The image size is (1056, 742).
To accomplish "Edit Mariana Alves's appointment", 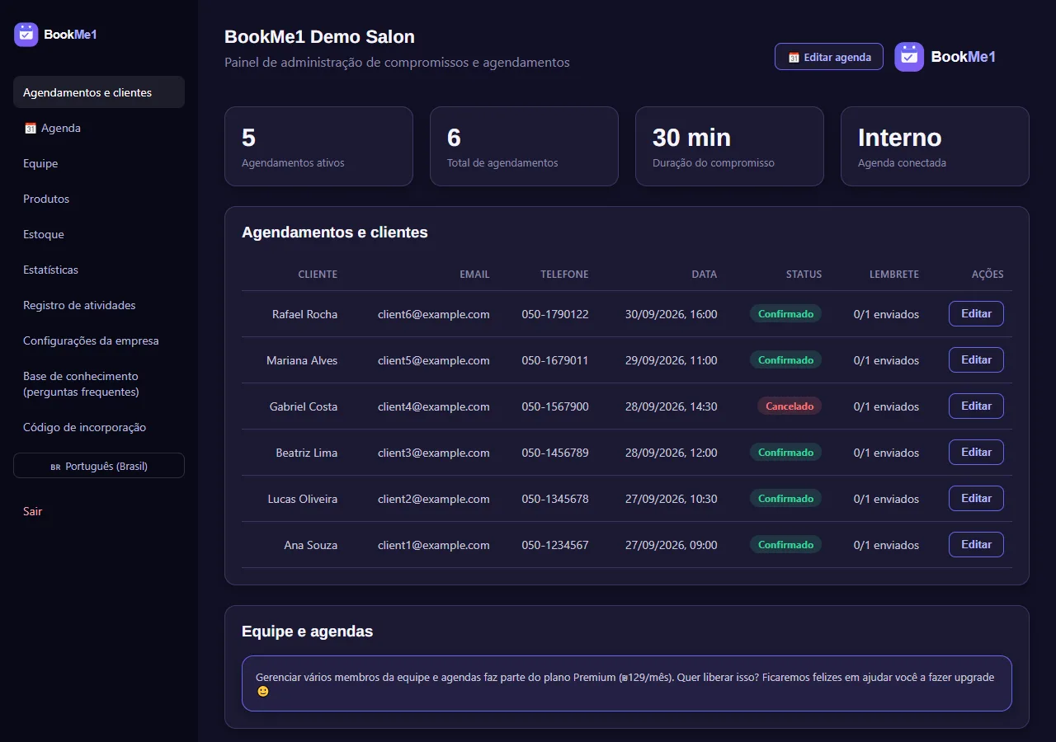I will point(976,360).
